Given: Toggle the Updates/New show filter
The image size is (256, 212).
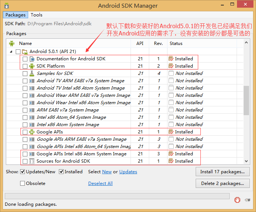Looking at the screenshot, I should click(22, 172).
